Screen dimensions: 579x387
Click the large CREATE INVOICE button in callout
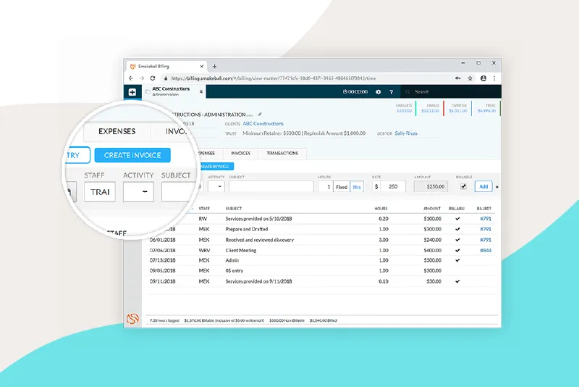click(132, 155)
